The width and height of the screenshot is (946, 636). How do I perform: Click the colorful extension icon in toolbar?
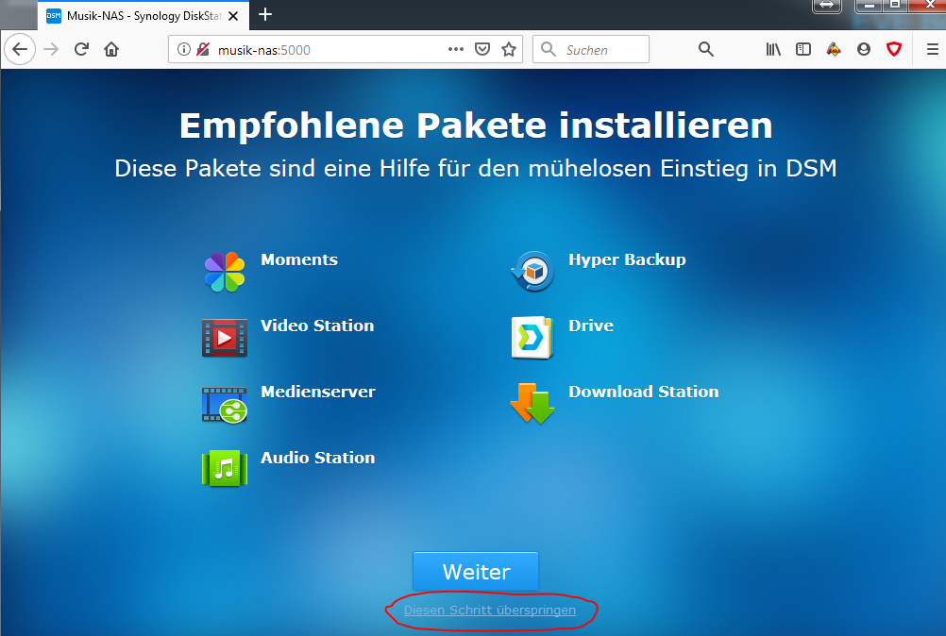pyautogui.click(x=834, y=49)
